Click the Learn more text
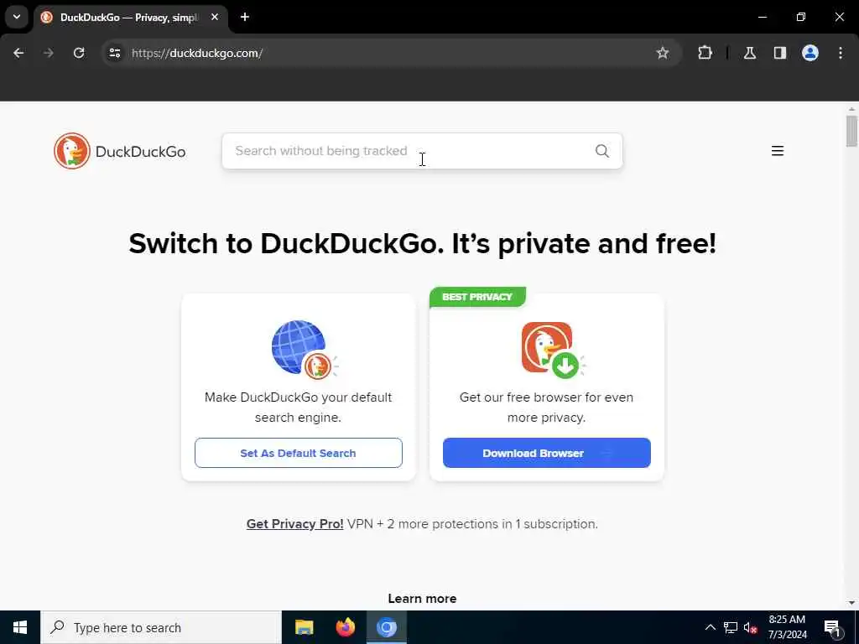 (x=422, y=599)
